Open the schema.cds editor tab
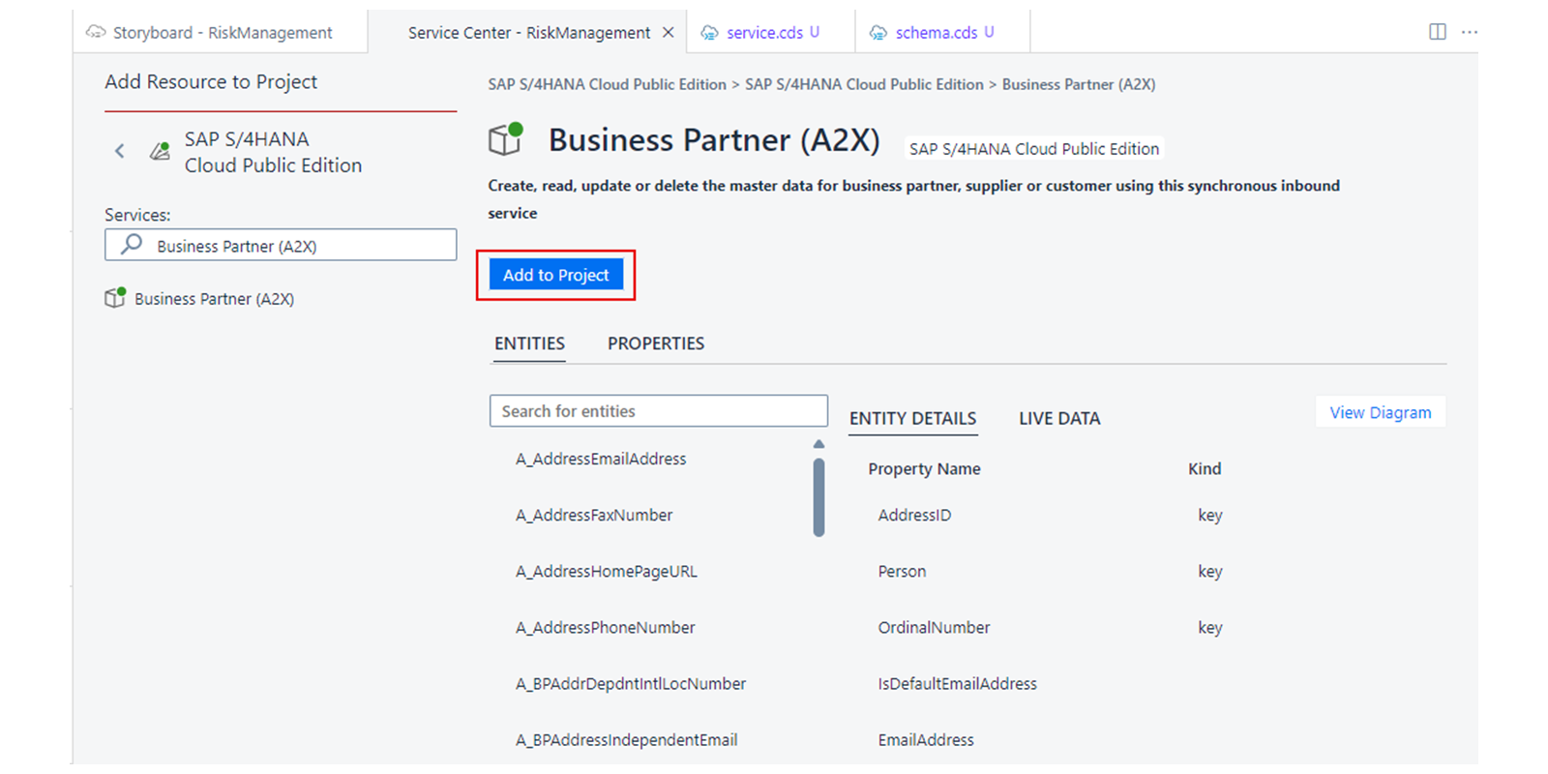 [943, 32]
